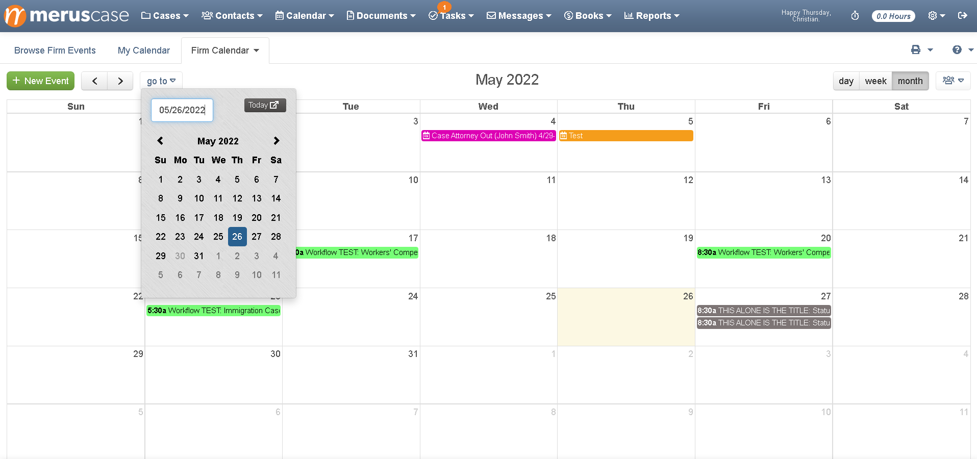Go to previous month with toolbar arrow
The width and height of the screenshot is (977, 459).
pyautogui.click(x=94, y=81)
